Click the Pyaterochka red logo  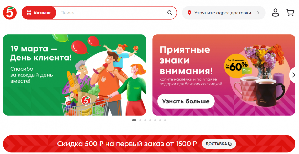(x=10, y=13)
